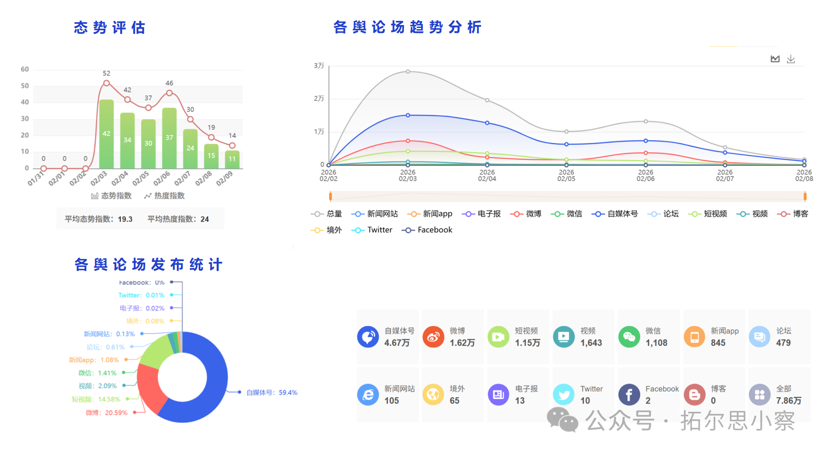This screenshot has height=454, width=822.
Task: Click the 微博 platform icon
Action: coord(433,337)
